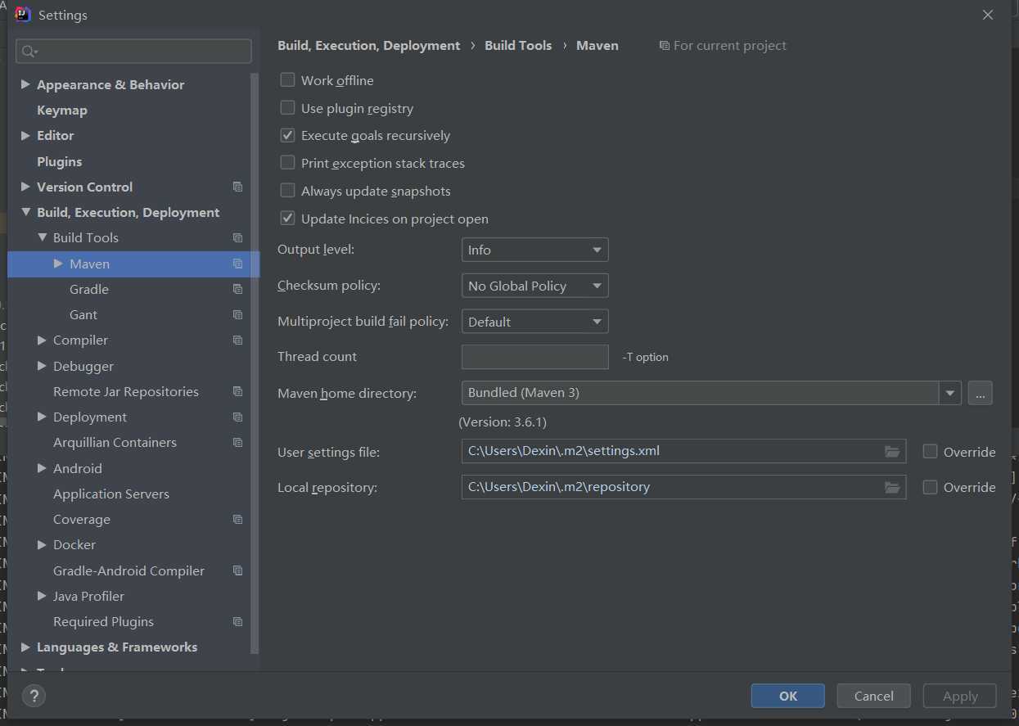Check Override for User settings file
This screenshot has height=726, width=1019.
coord(930,452)
